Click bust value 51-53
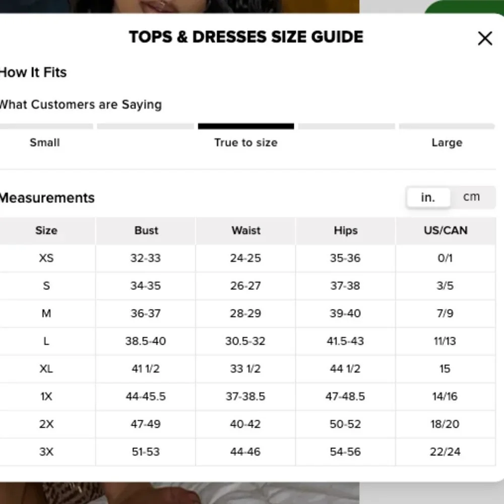This screenshot has width=504, height=504. pyautogui.click(x=146, y=452)
